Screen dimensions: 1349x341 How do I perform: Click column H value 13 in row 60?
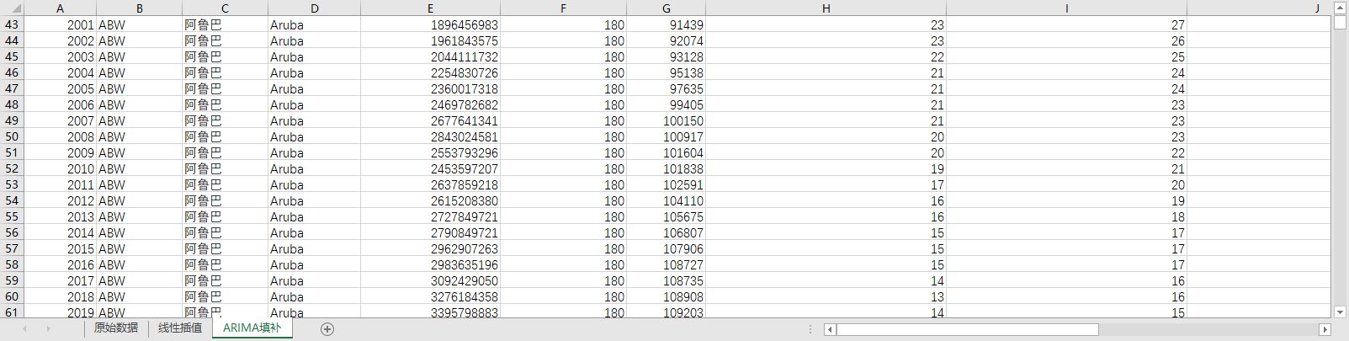pos(826,297)
